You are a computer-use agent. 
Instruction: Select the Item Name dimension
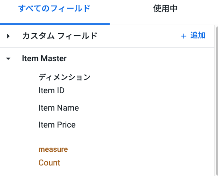pos(58,108)
